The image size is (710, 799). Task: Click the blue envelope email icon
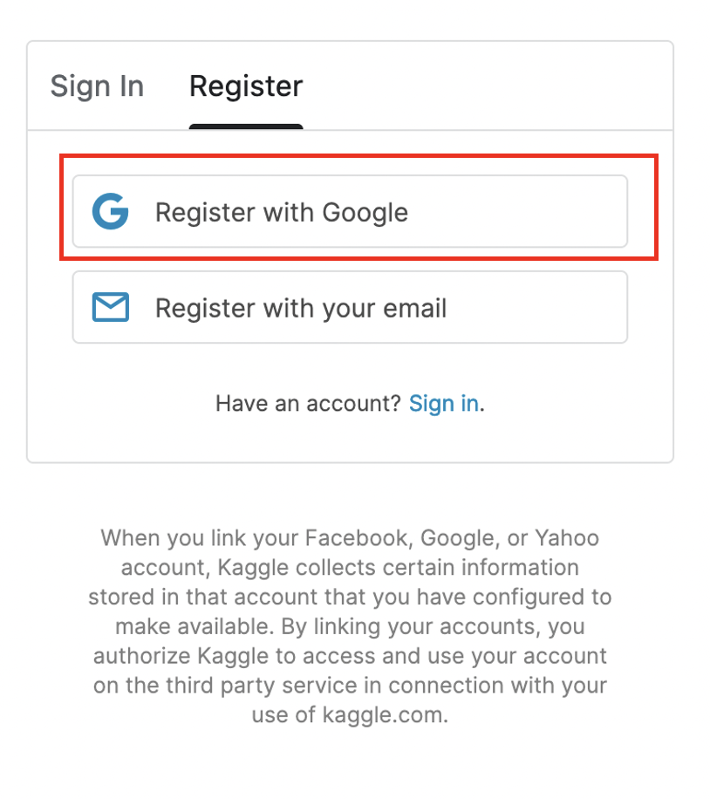point(111,308)
